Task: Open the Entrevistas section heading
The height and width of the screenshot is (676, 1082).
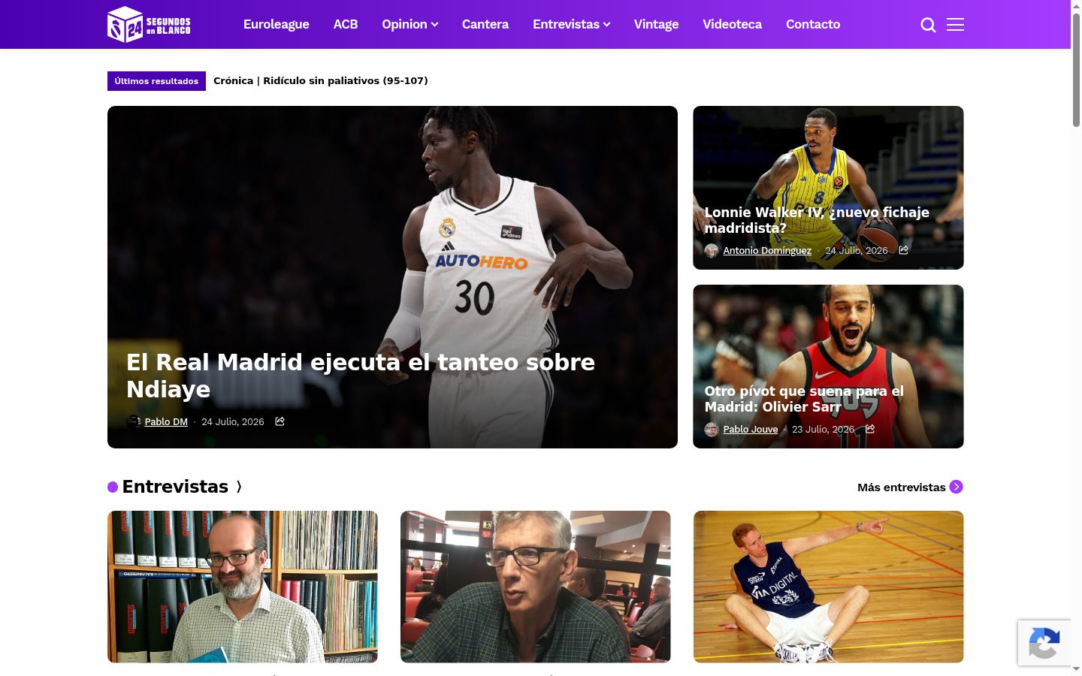Action: tap(175, 487)
